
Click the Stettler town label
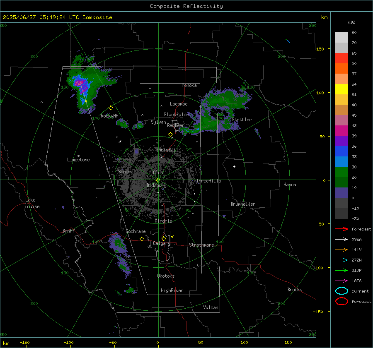(242, 120)
